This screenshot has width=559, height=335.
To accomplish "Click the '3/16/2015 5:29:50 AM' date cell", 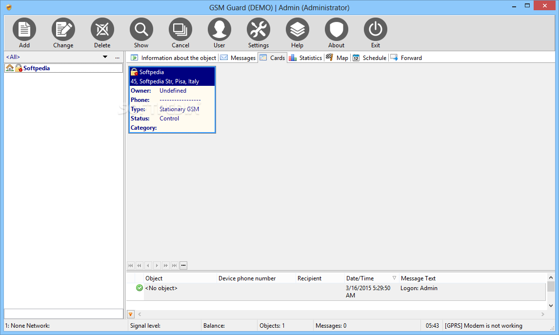I will pyautogui.click(x=368, y=292).
